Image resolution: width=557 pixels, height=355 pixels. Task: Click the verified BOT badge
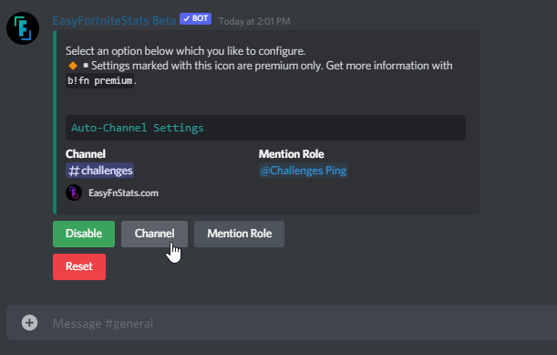[x=195, y=19]
